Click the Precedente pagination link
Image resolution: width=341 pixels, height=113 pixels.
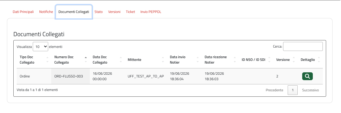coord(274,90)
